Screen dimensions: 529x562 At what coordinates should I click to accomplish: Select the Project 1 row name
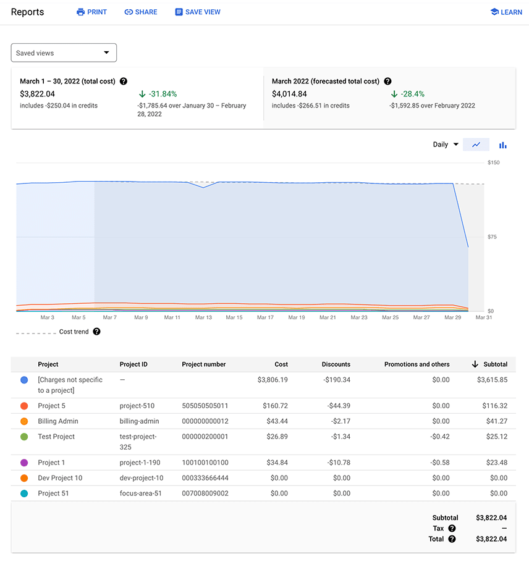click(x=51, y=463)
